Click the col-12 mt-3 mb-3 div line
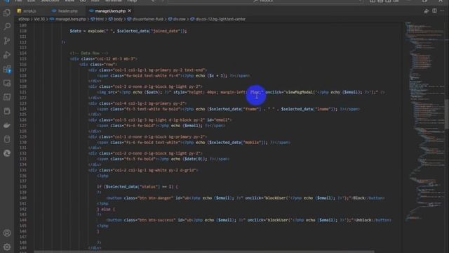 tap(104, 59)
